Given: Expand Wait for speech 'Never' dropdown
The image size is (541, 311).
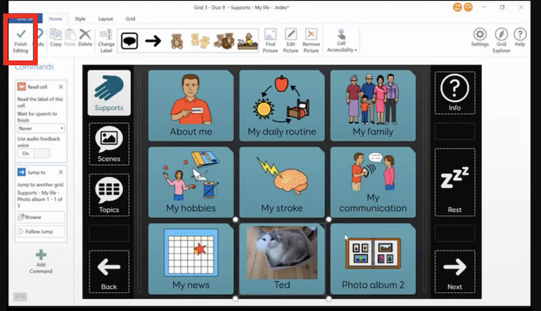Looking at the screenshot, I should tap(41, 128).
